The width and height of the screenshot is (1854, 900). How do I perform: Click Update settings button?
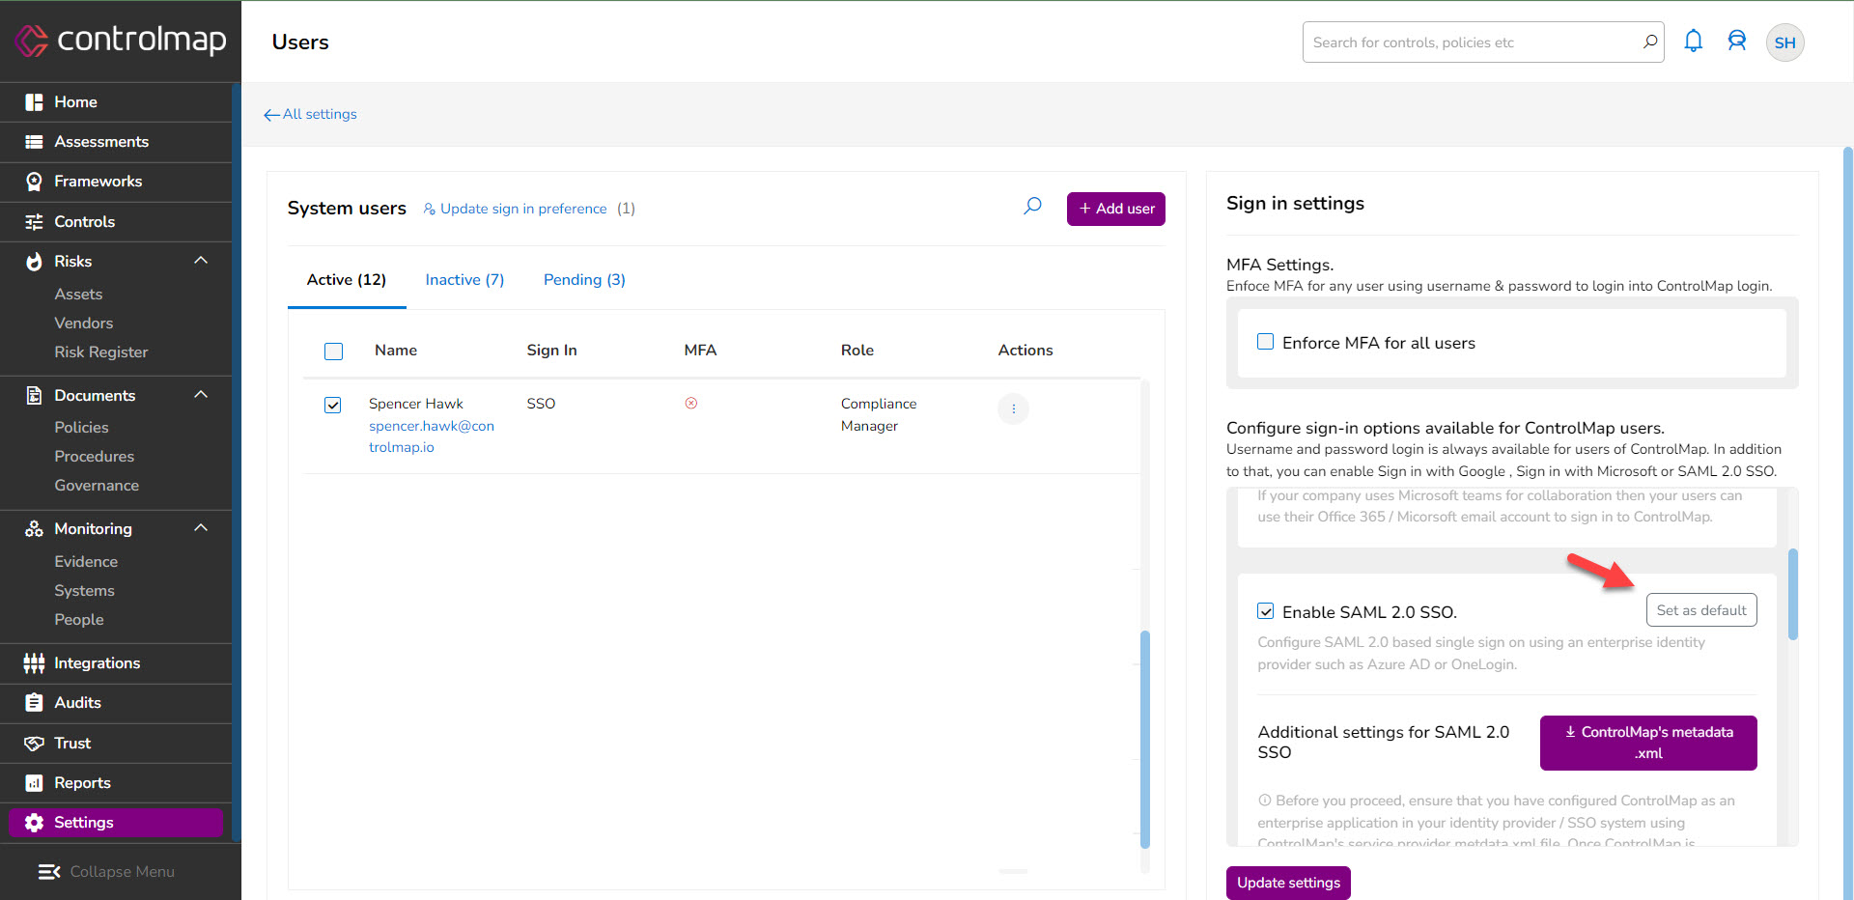tap(1288, 883)
